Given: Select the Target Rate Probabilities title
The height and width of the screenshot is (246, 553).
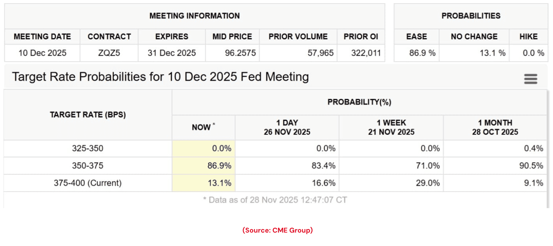Looking at the screenshot, I should tap(160, 77).
